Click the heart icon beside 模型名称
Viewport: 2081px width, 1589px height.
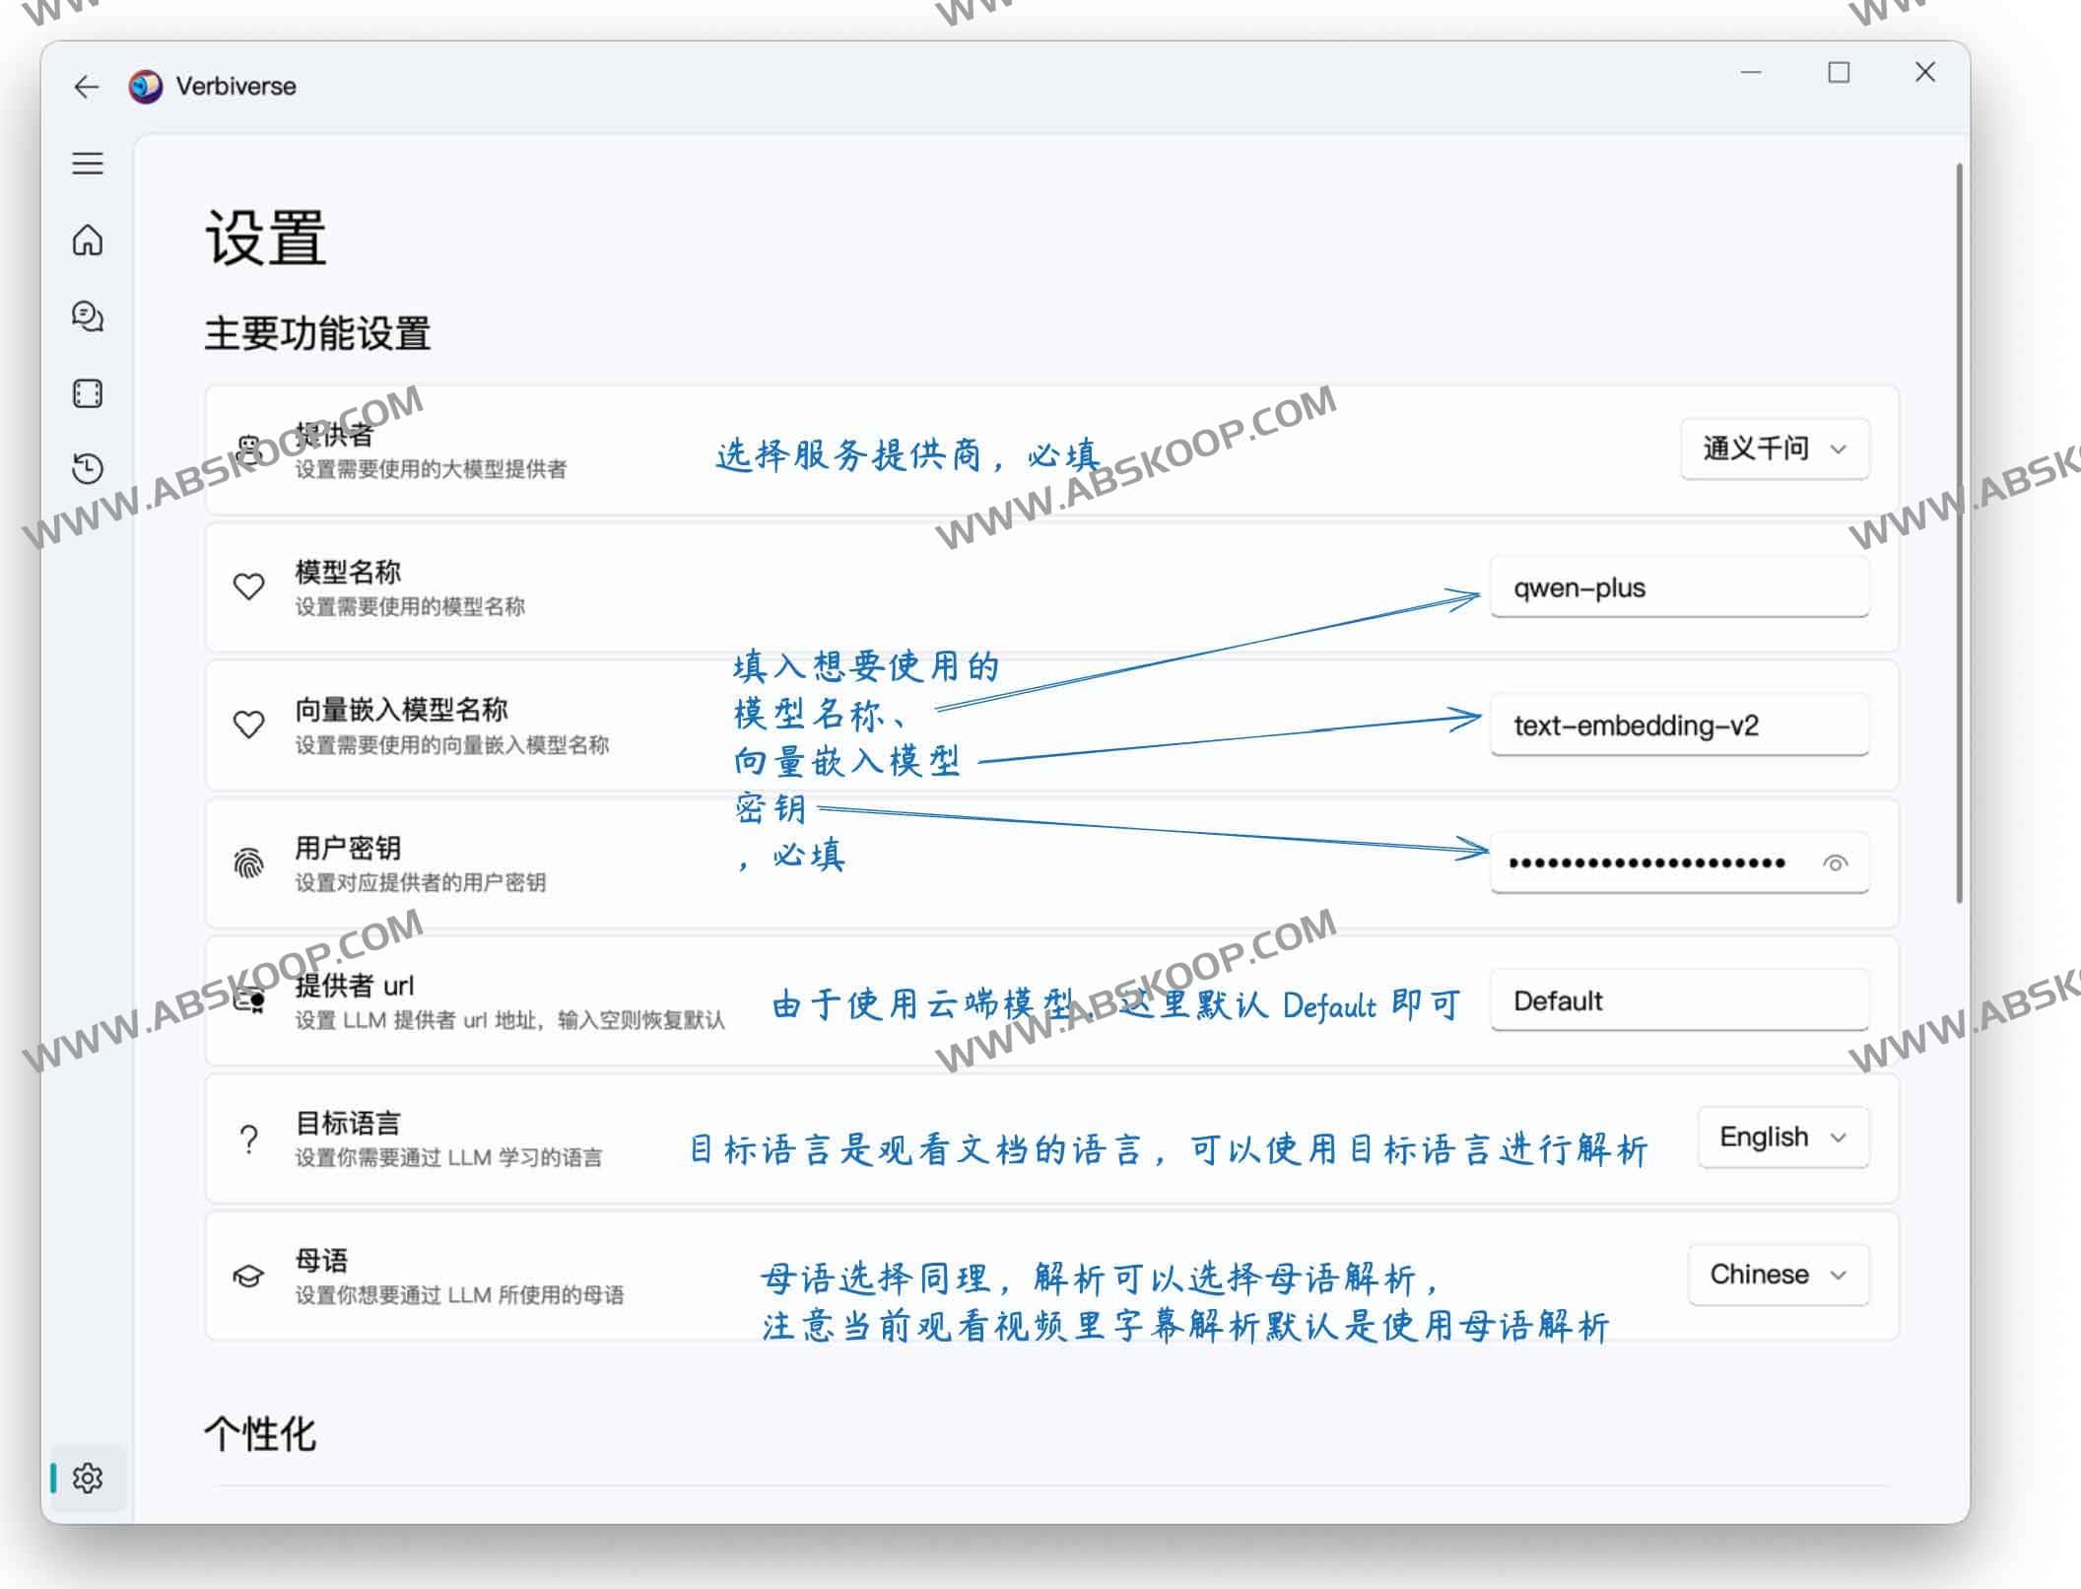[248, 587]
